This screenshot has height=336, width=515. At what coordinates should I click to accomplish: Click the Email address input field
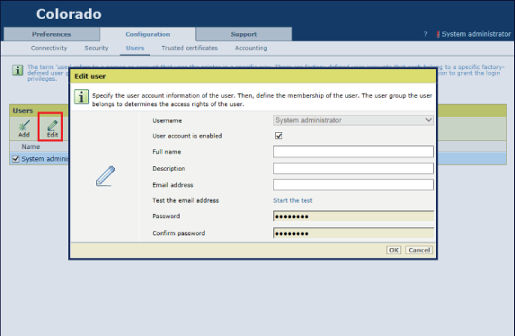click(353, 184)
